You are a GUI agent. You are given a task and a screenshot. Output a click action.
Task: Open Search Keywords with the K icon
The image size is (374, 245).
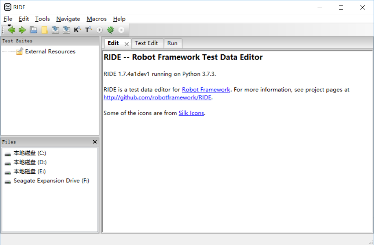pyautogui.click(x=77, y=30)
